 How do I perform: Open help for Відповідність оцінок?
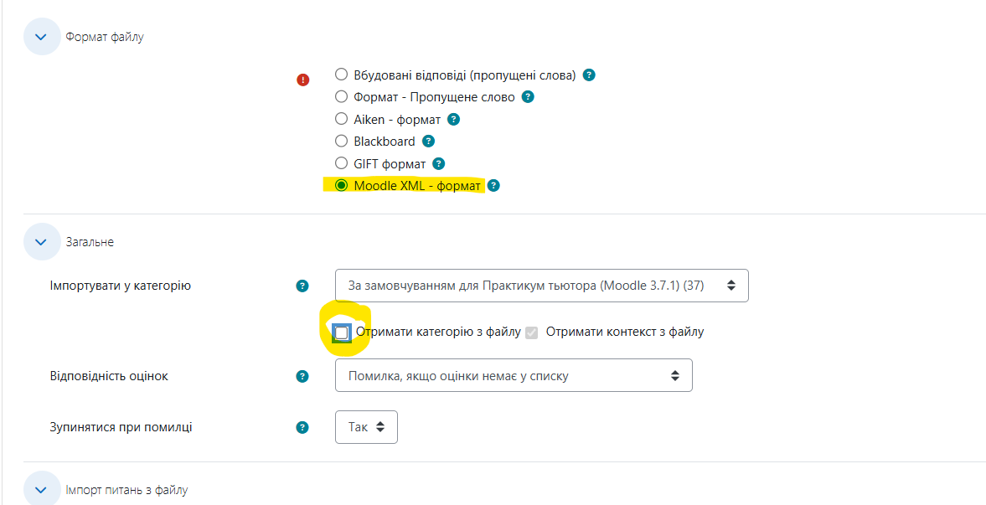click(302, 376)
